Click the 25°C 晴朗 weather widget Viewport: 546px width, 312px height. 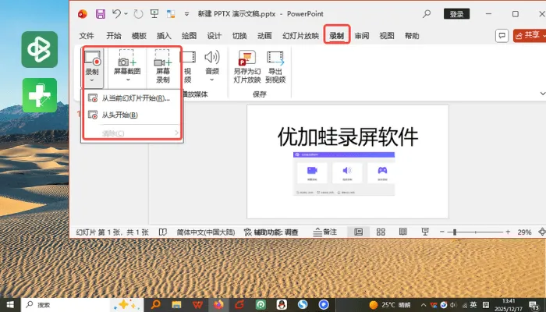pos(390,305)
